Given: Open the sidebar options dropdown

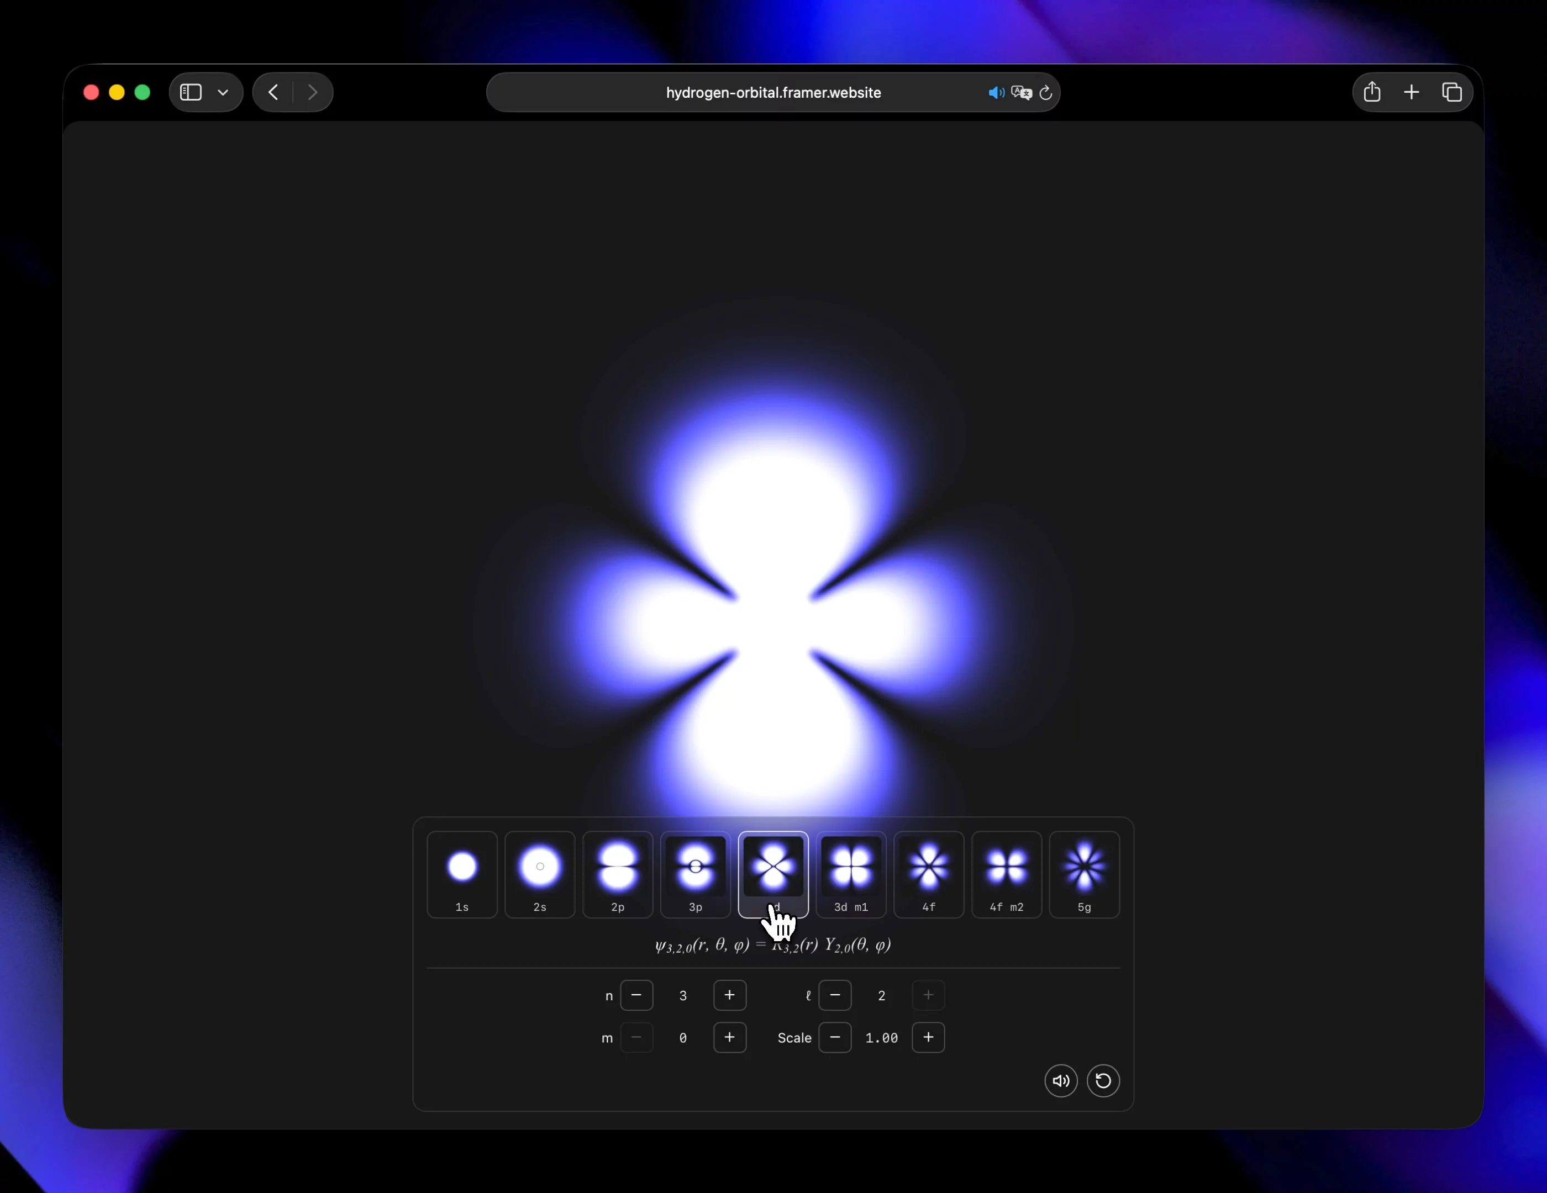Looking at the screenshot, I should coord(223,92).
